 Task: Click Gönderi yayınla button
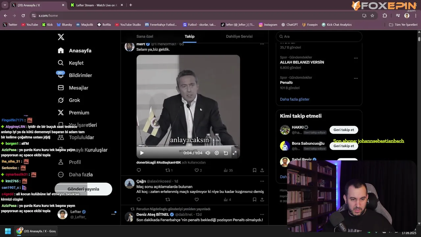point(83,189)
